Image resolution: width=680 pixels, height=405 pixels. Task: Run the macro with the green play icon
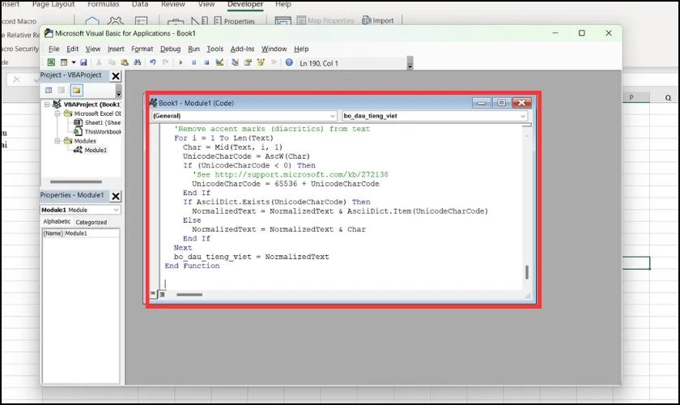pos(181,62)
